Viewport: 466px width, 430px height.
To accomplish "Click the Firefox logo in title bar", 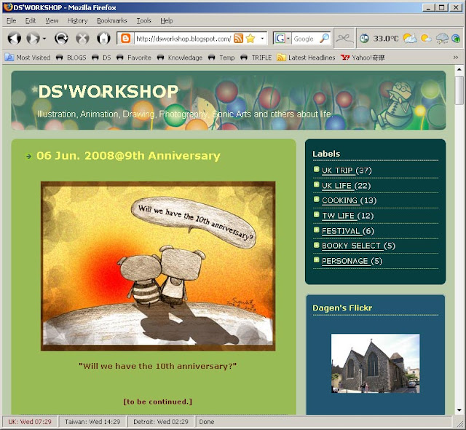I will click(8, 7).
